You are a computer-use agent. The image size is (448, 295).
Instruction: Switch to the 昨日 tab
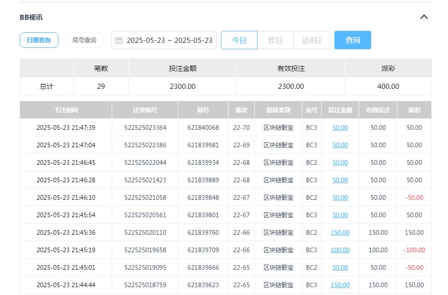[x=275, y=40]
